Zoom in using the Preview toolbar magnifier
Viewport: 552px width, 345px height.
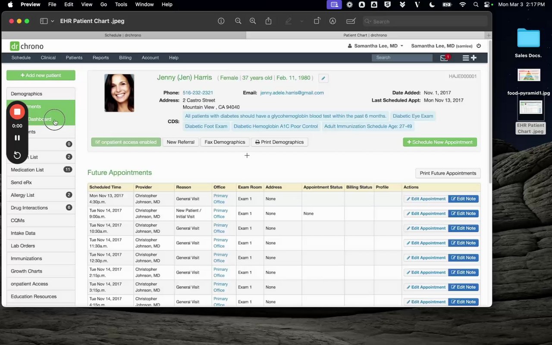coord(253,21)
